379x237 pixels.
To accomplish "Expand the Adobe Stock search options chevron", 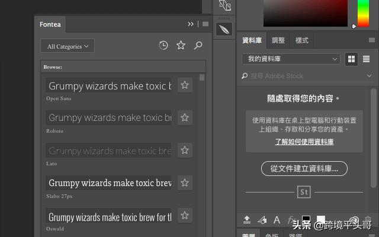I will pyautogui.click(x=369, y=76).
